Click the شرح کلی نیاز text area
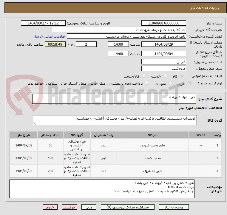This screenshot has height=215, width=227. pyautogui.click(x=114, y=99)
